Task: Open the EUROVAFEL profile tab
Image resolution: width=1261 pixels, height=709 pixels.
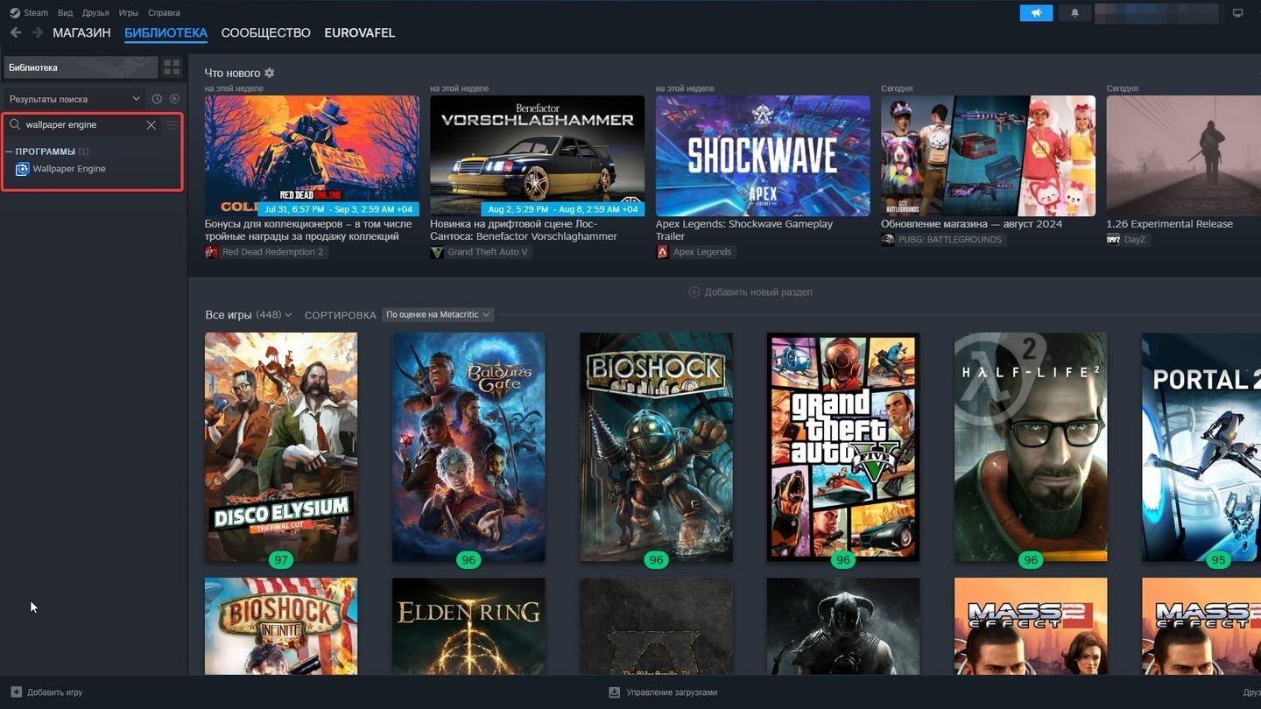Action: tap(359, 32)
